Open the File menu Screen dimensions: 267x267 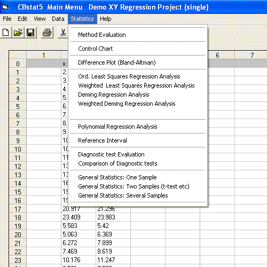(x=7, y=19)
